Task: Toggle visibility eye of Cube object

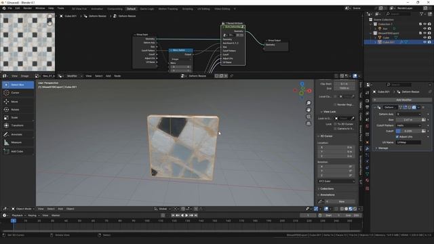Action: 425,37
